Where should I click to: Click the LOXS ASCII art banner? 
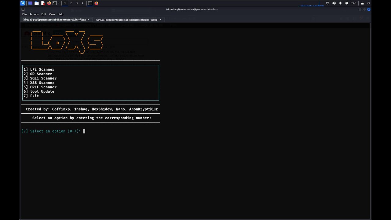(x=67, y=42)
